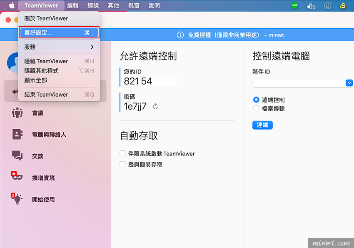This screenshot has width=354, height=248.
Task: Open the 連線 menu
Action: click(x=93, y=5)
